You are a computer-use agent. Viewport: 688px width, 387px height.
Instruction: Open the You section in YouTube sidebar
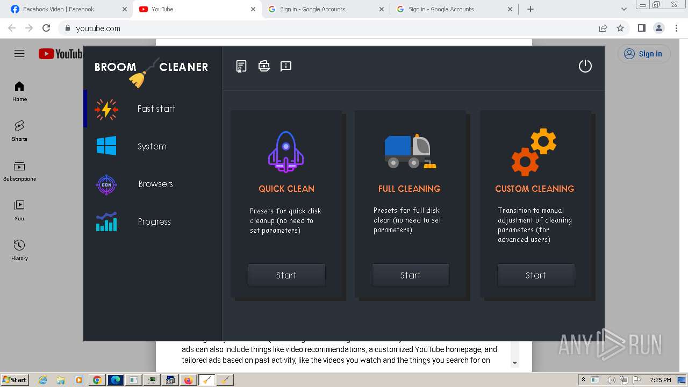[x=19, y=211]
